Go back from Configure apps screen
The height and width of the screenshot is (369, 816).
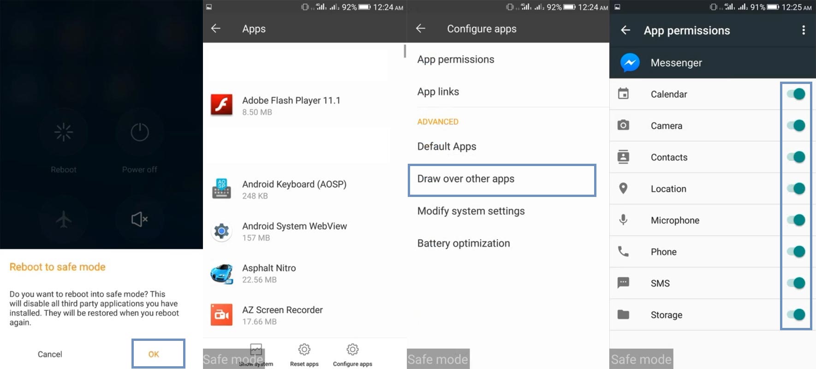click(420, 29)
